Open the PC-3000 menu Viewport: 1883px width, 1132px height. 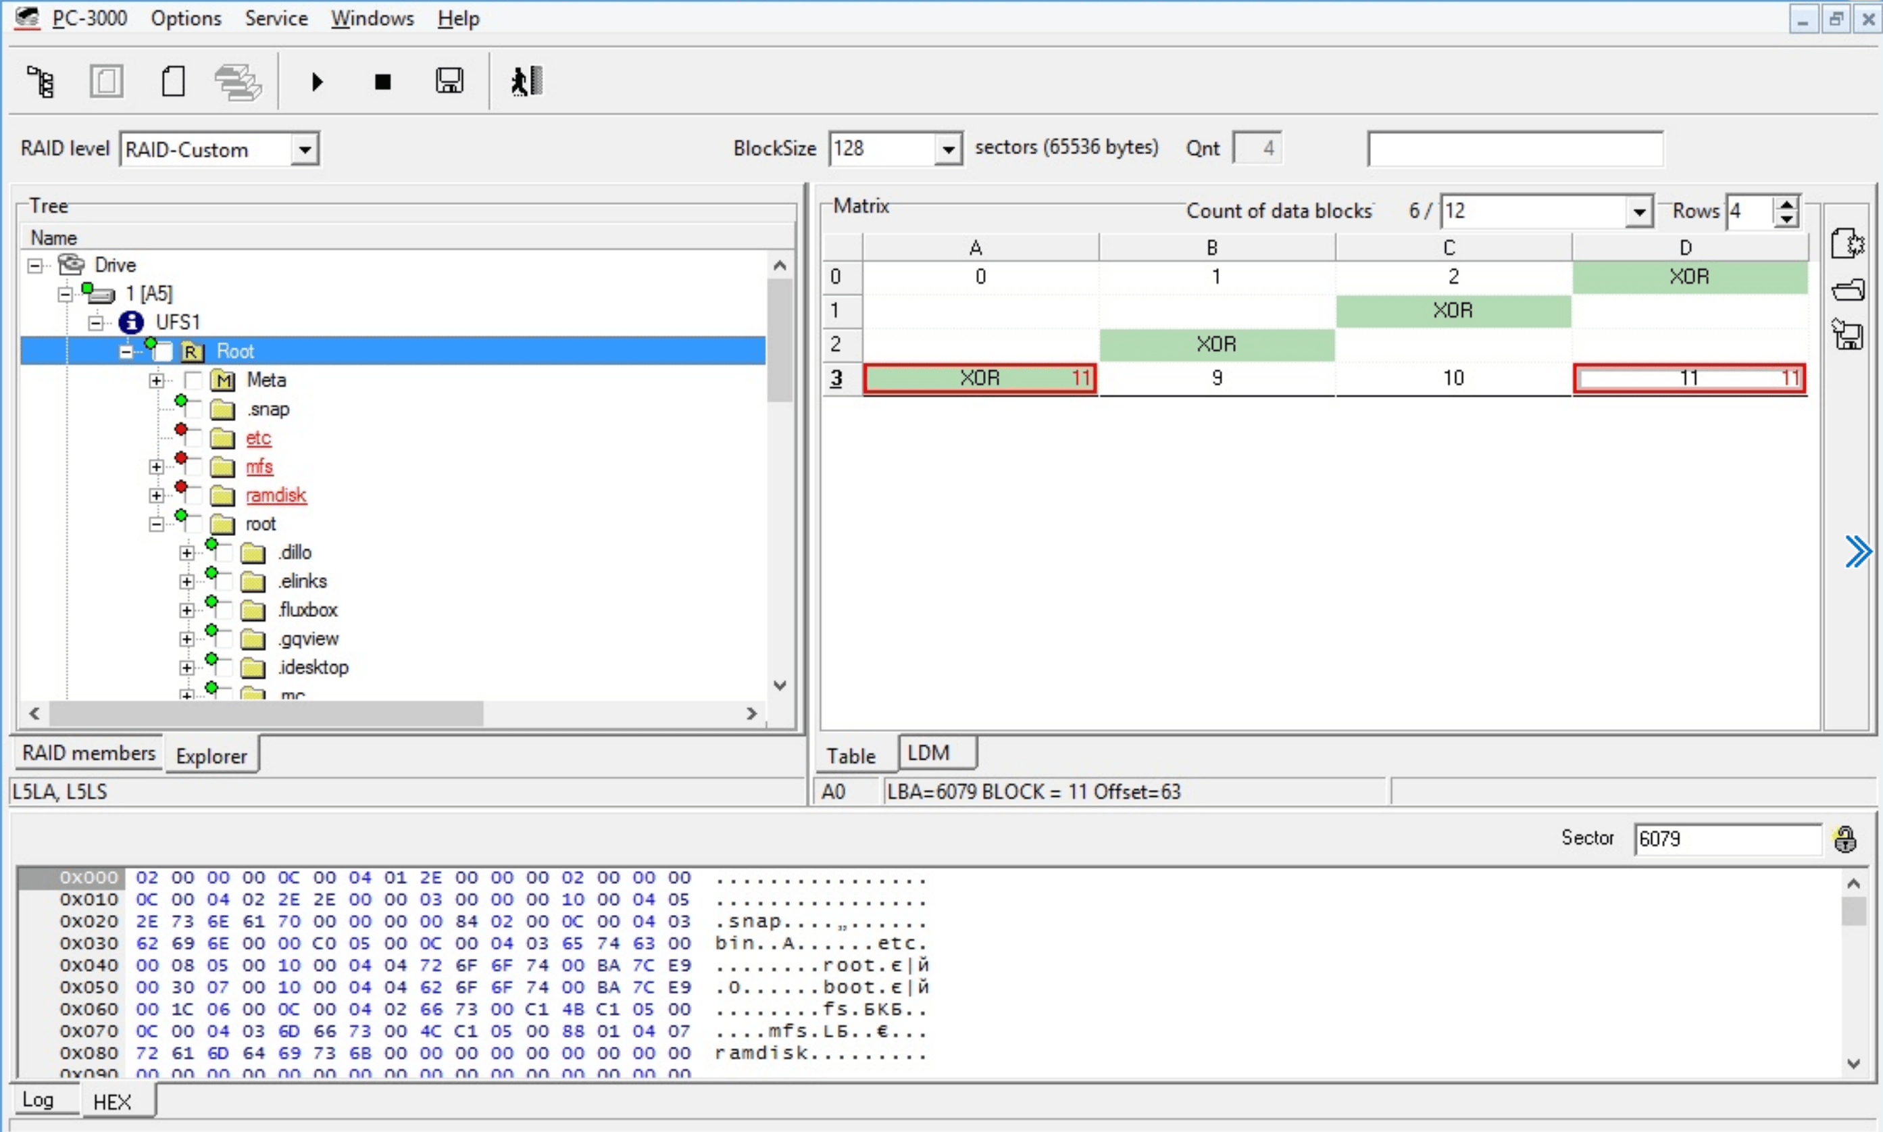[89, 18]
